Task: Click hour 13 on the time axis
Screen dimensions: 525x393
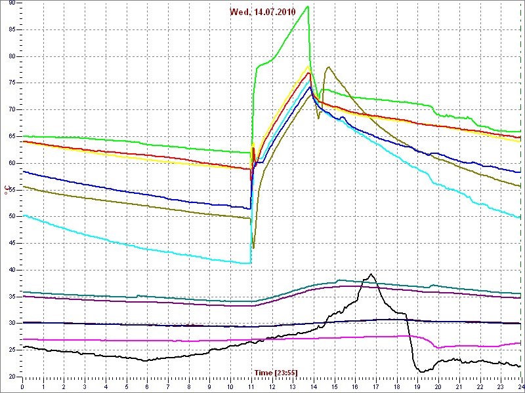Action: 292,386
